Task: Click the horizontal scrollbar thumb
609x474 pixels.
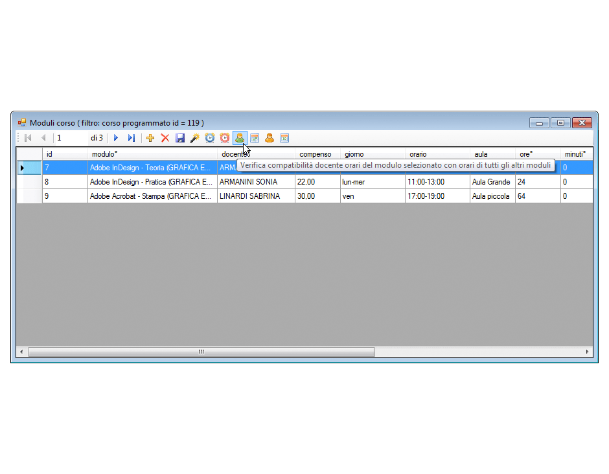Action: point(201,352)
